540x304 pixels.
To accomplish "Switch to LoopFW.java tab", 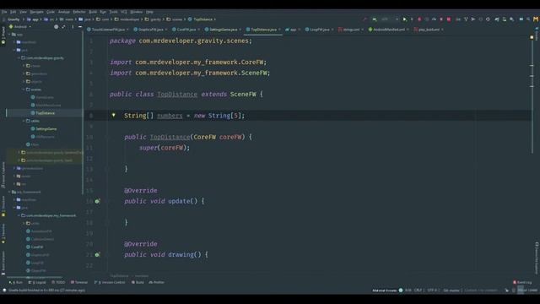I will pos(319,30).
